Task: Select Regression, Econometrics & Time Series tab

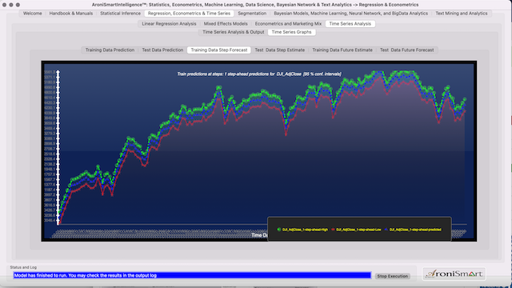Action: [189, 14]
